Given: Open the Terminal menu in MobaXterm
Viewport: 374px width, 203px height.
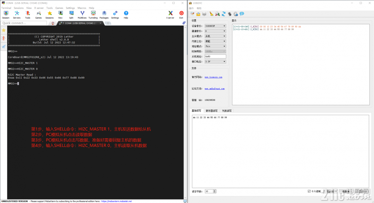Looking at the screenshot, I should click(x=6, y=8).
